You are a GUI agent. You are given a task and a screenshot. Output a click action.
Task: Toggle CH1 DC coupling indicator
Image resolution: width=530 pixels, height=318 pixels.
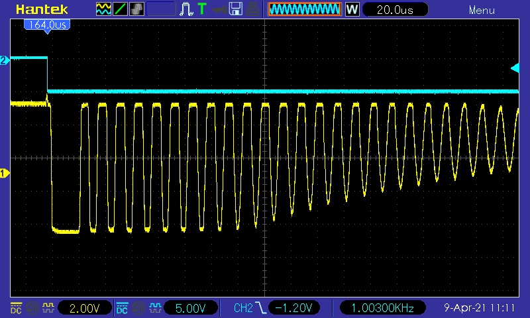[15, 308]
